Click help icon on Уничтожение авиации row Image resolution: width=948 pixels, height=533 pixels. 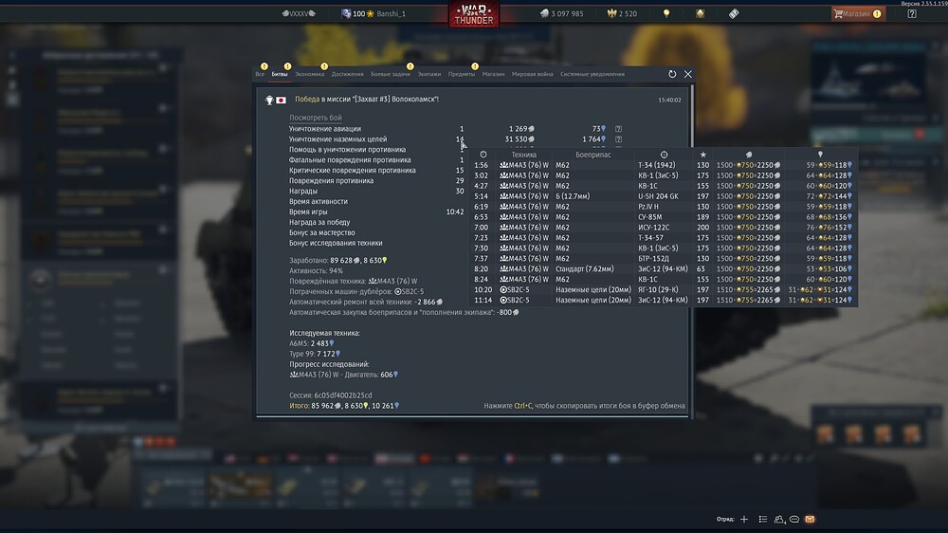click(x=618, y=129)
